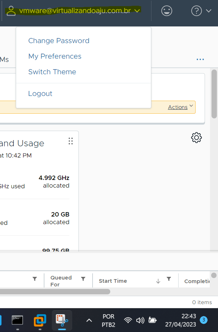This screenshot has width=218, height=332.
Task: Filter the Start Time column
Action: (x=168, y=279)
